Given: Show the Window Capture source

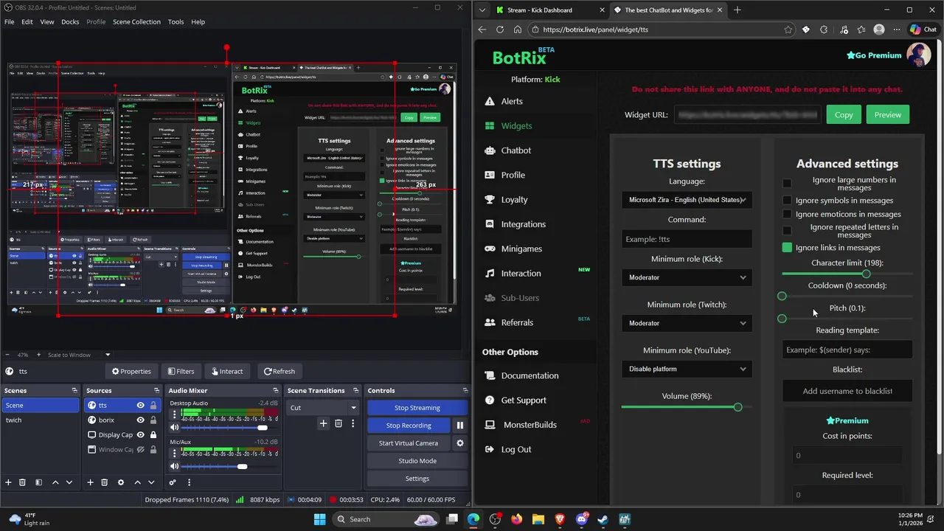Looking at the screenshot, I should [140, 449].
